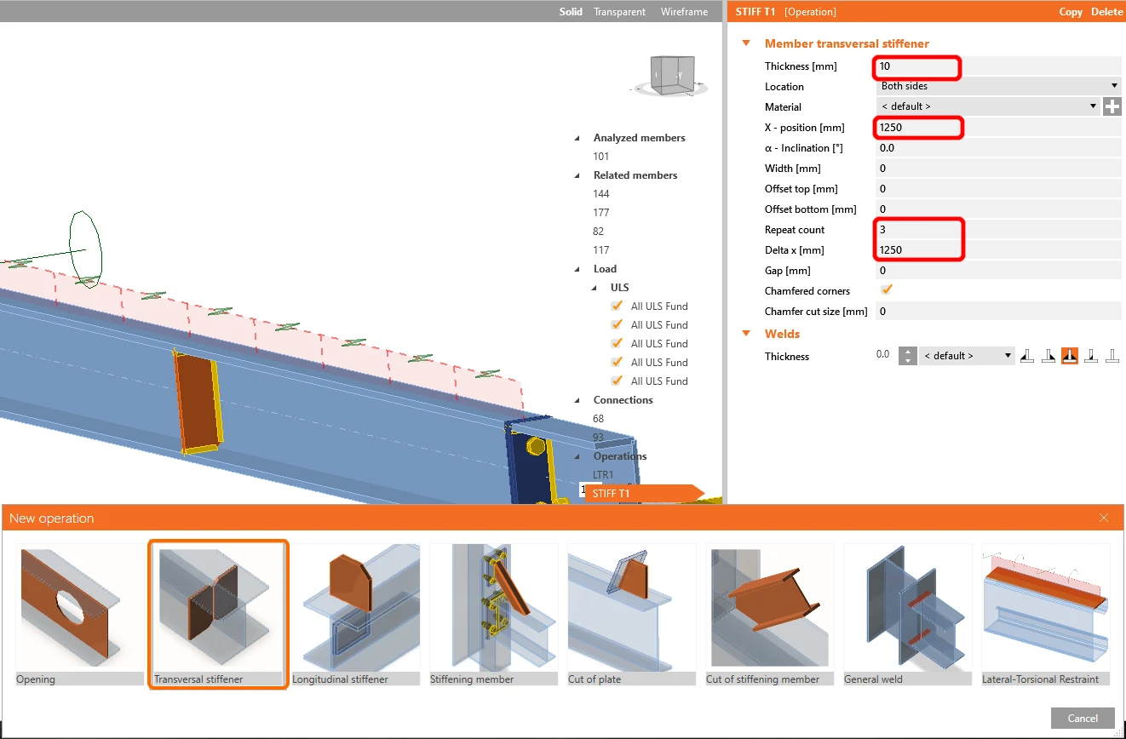Choose the Cut of stiffening member operation
Viewport: 1126px width, 739px height.
tap(770, 615)
